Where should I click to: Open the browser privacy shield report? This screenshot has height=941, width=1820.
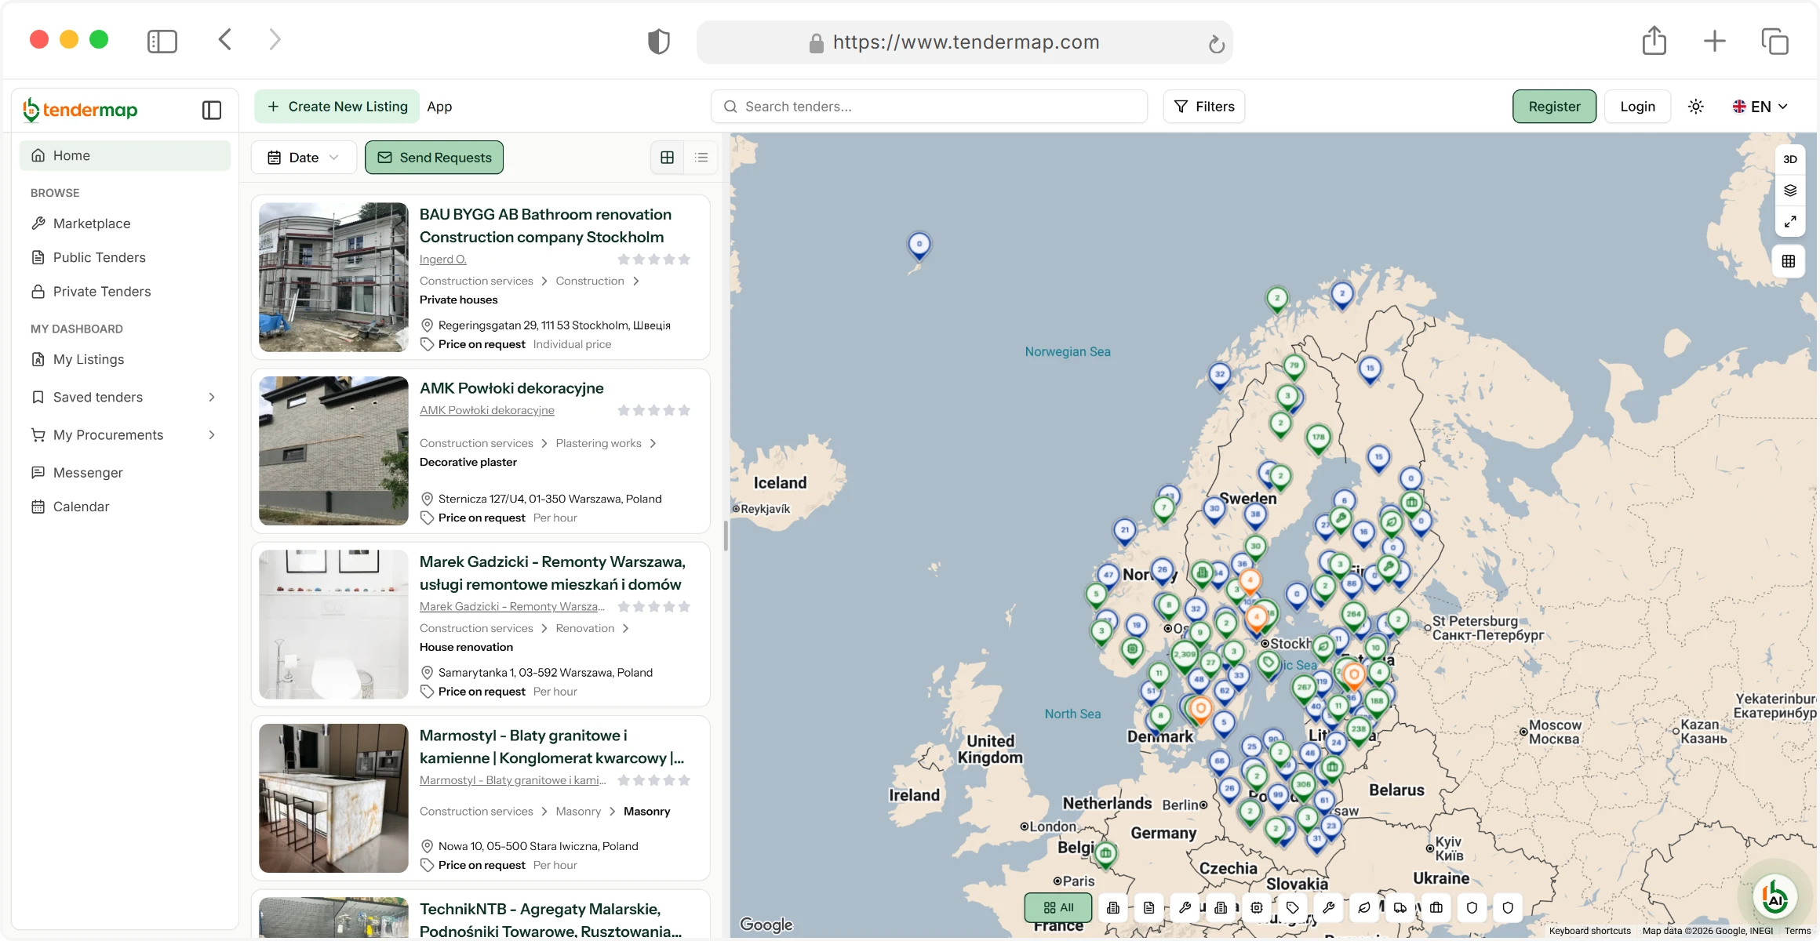point(659,42)
